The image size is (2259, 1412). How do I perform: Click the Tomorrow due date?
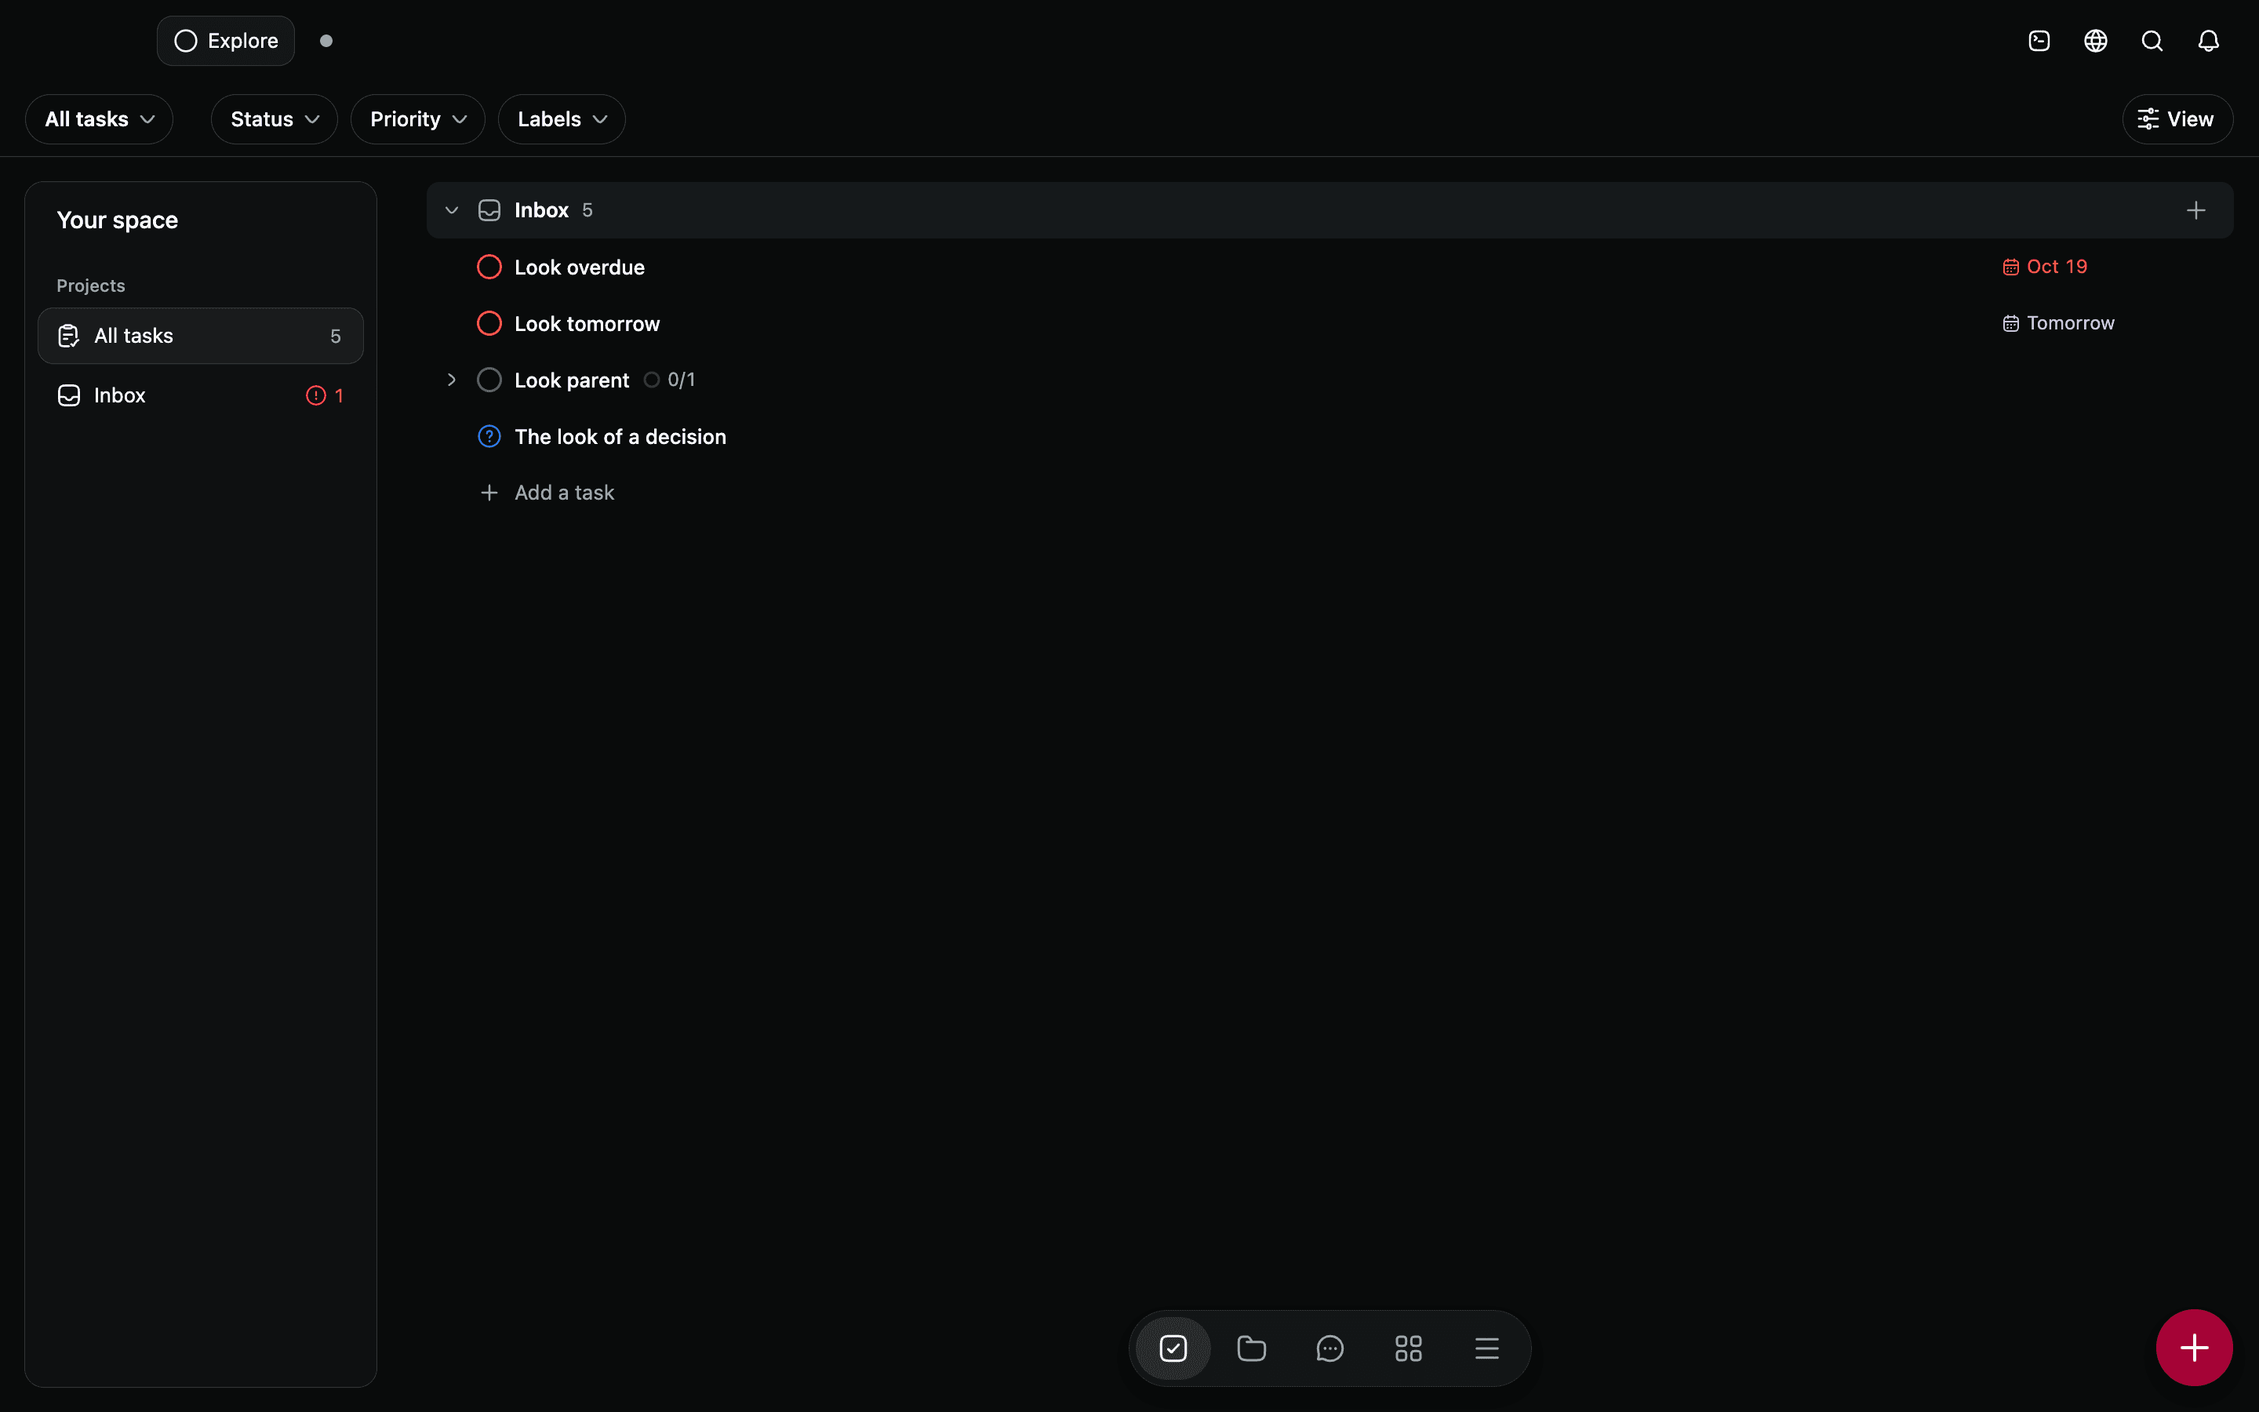point(2058,323)
